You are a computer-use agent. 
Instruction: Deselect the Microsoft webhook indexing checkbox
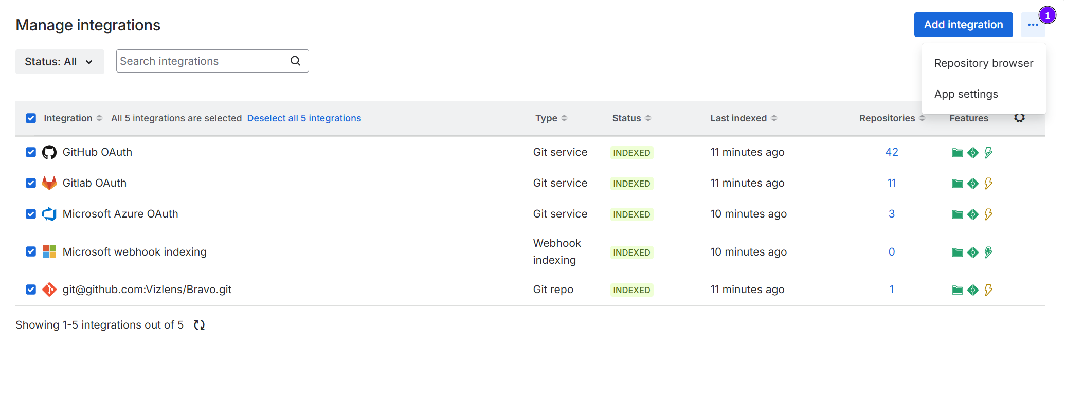[x=31, y=251]
